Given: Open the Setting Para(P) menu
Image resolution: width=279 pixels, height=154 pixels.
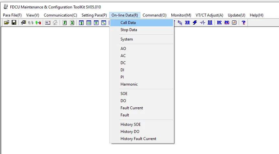Looking at the screenshot, I should point(94,15).
